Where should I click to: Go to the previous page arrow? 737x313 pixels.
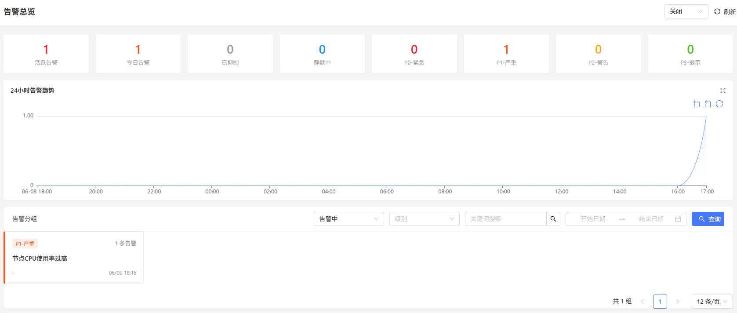pyautogui.click(x=643, y=302)
